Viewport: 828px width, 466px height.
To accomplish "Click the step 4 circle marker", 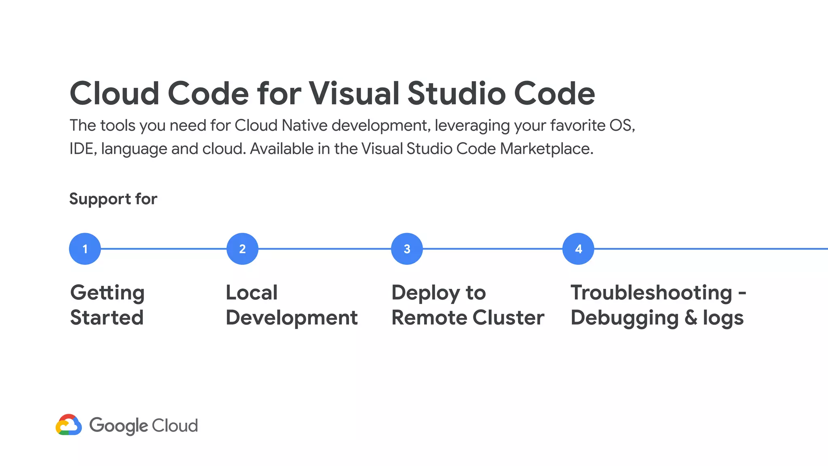I will [578, 249].
